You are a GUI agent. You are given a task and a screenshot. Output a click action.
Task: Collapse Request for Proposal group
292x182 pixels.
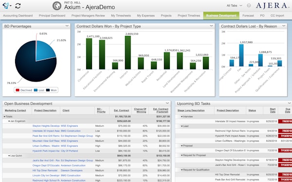[182, 155]
